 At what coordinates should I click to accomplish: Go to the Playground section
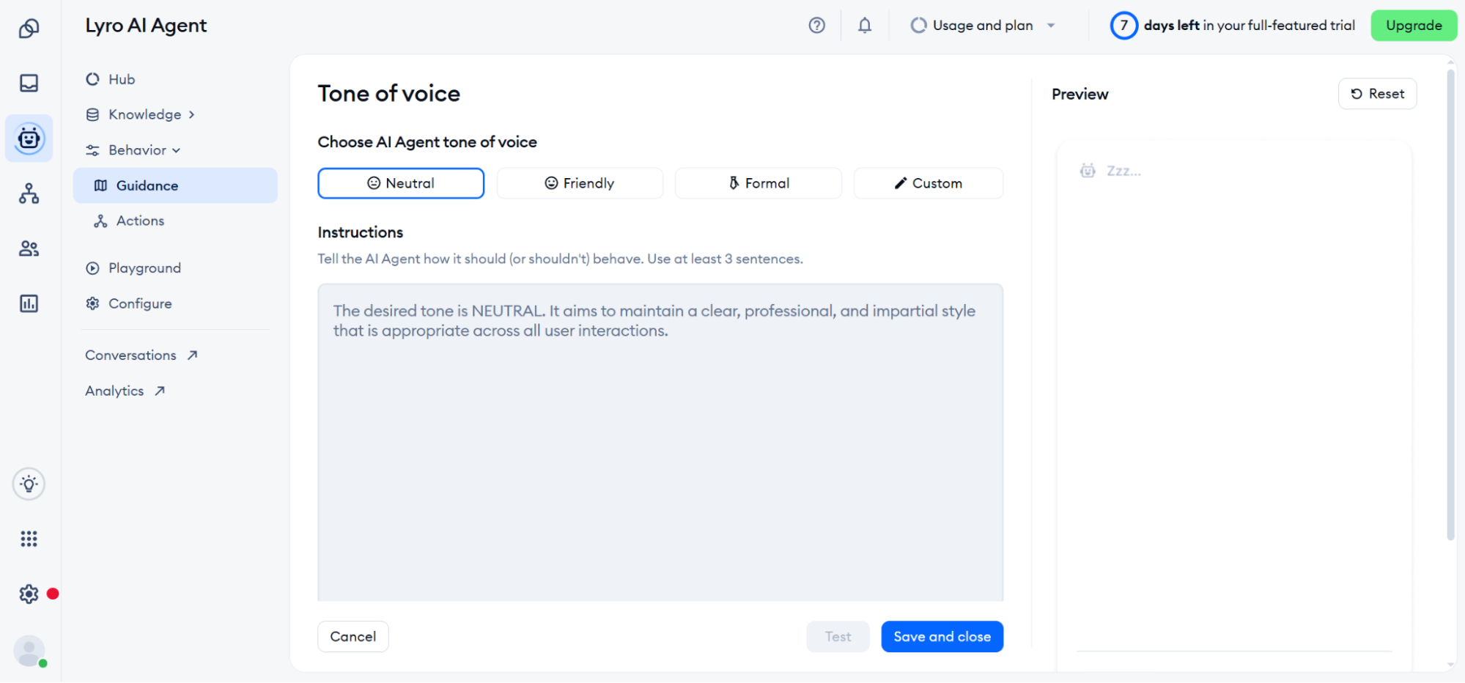point(144,267)
